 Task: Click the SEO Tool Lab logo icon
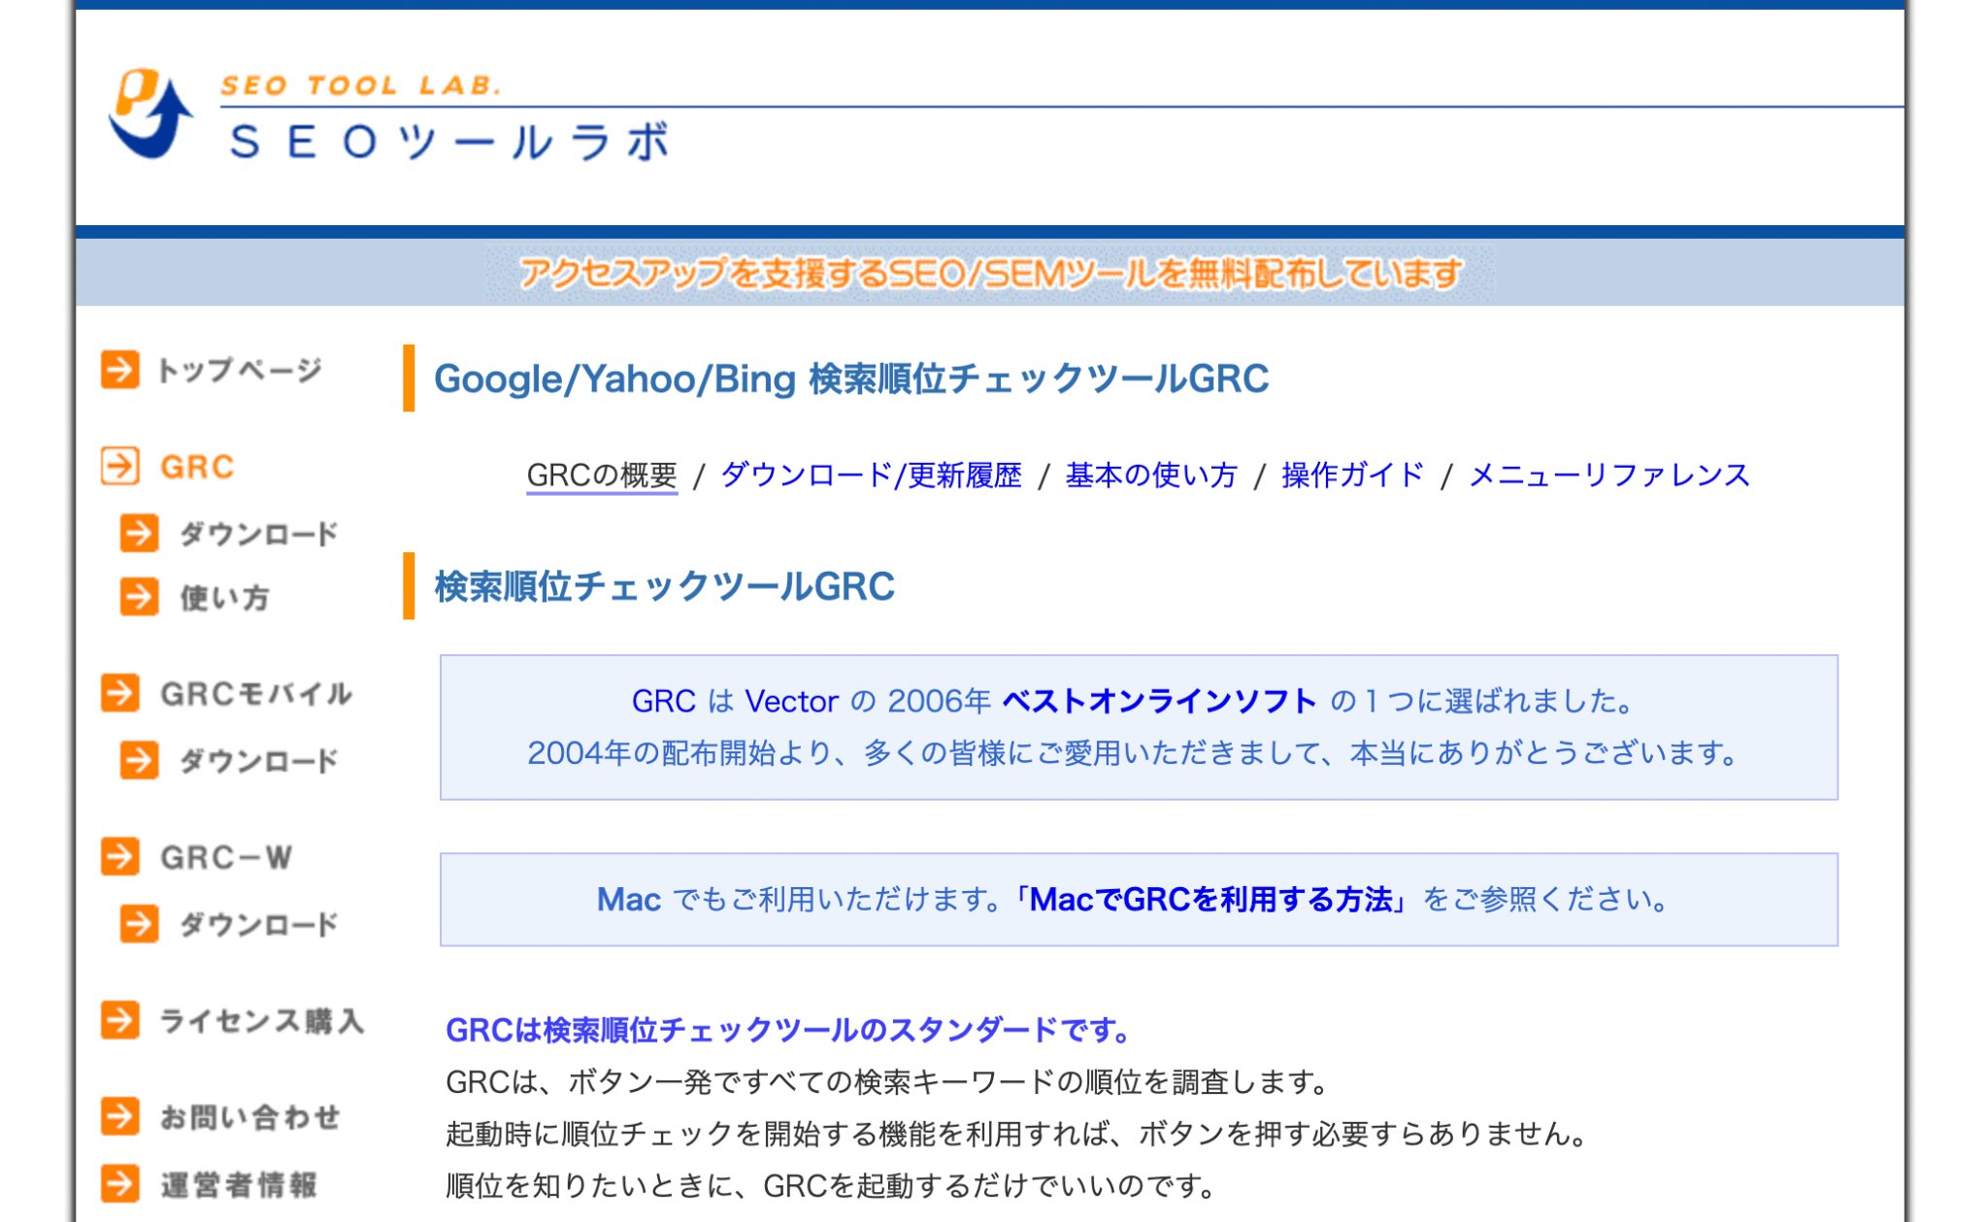pyautogui.click(x=149, y=114)
